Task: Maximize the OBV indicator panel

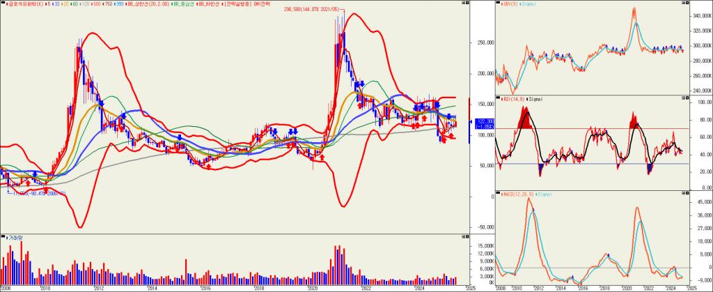Action: (x=682, y=2)
